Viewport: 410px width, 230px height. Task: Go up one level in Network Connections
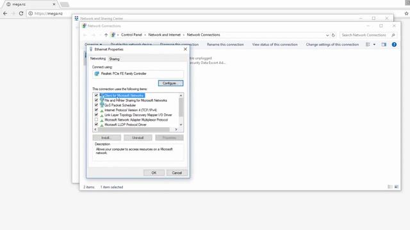click(x=106, y=35)
